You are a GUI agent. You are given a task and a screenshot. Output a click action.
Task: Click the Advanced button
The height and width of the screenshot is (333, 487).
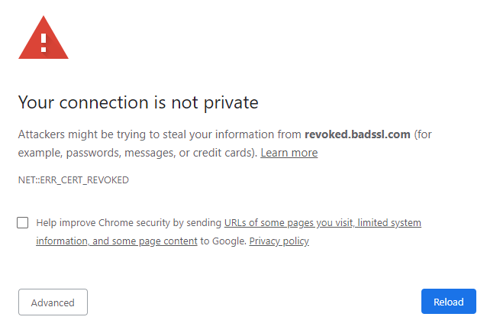[x=53, y=302]
